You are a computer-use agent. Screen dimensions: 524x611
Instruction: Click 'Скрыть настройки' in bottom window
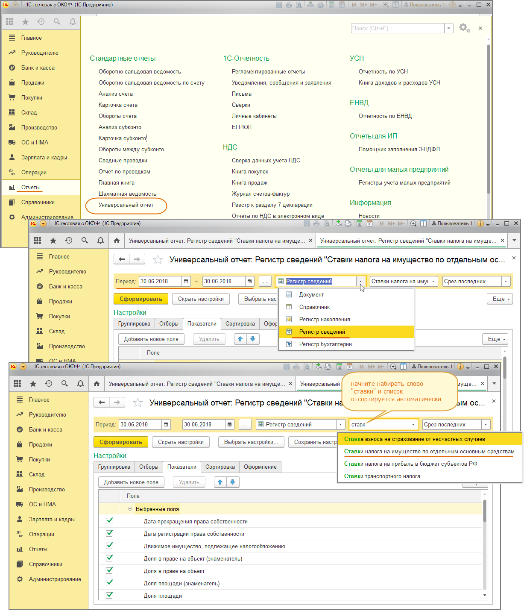click(181, 442)
